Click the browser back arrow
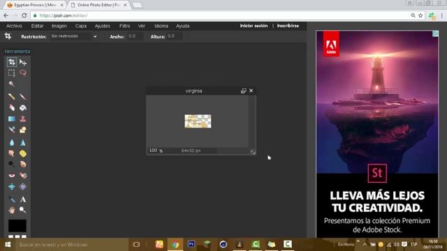The image size is (447, 251). coord(6,15)
